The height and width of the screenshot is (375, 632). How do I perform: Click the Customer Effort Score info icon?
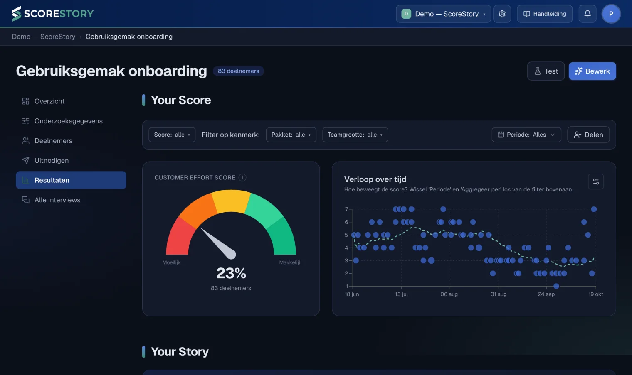click(242, 177)
